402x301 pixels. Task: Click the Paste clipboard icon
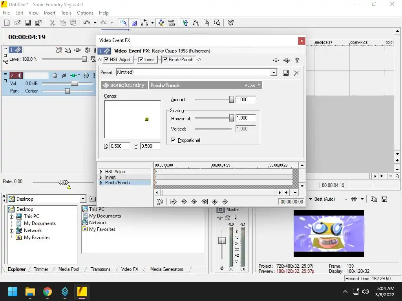coord(73,23)
